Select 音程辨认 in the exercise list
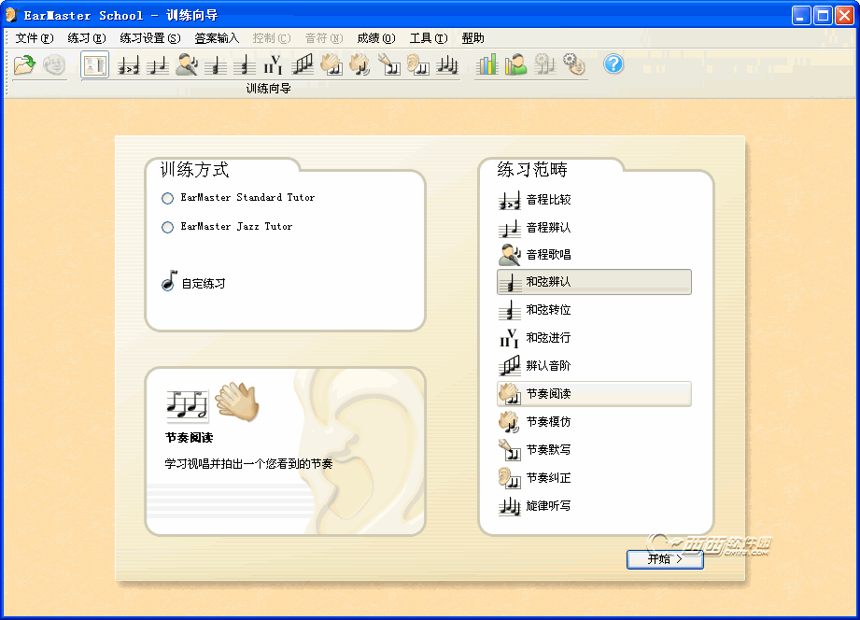860x620 pixels. click(594, 227)
